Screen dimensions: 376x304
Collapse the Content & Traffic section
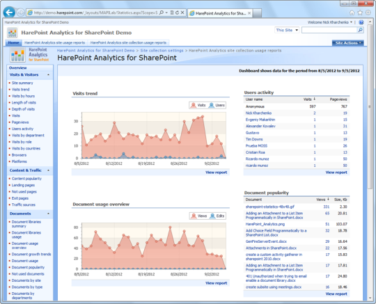pos(49,170)
